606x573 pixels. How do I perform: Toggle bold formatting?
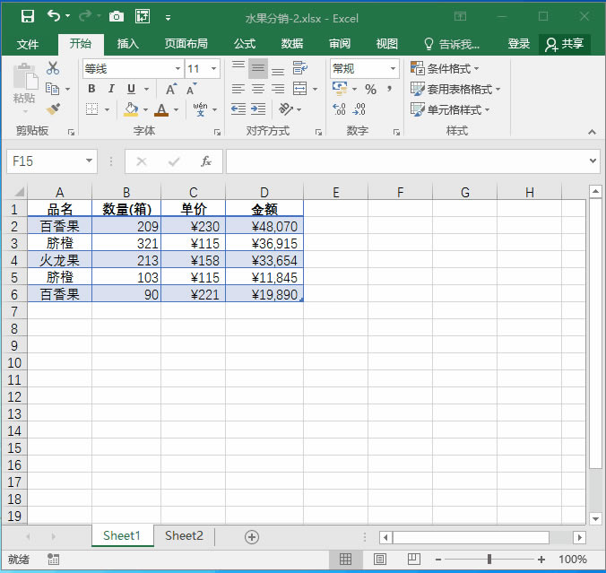pyautogui.click(x=91, y=89)
